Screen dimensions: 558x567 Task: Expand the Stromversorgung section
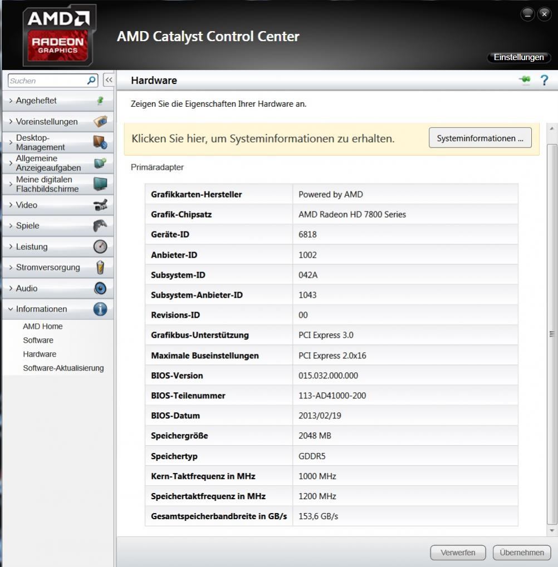click(58, 267)
